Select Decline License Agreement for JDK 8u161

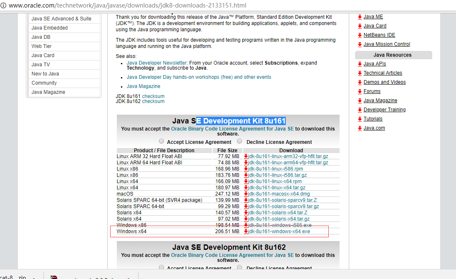point(239,141)
